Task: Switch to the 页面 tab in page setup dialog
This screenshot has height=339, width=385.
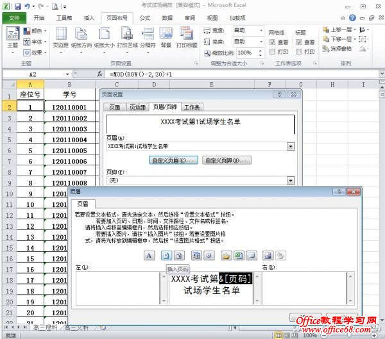Action: click(115, 107)
